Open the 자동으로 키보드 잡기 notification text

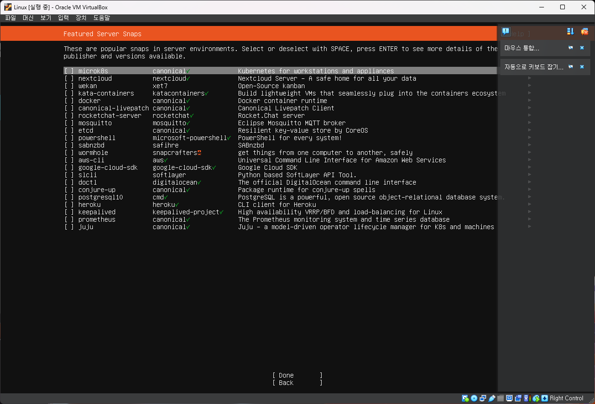(x=534, y=67)
